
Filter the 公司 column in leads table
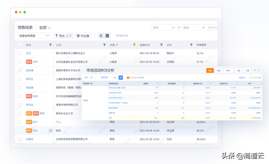(x=104, y=45)
